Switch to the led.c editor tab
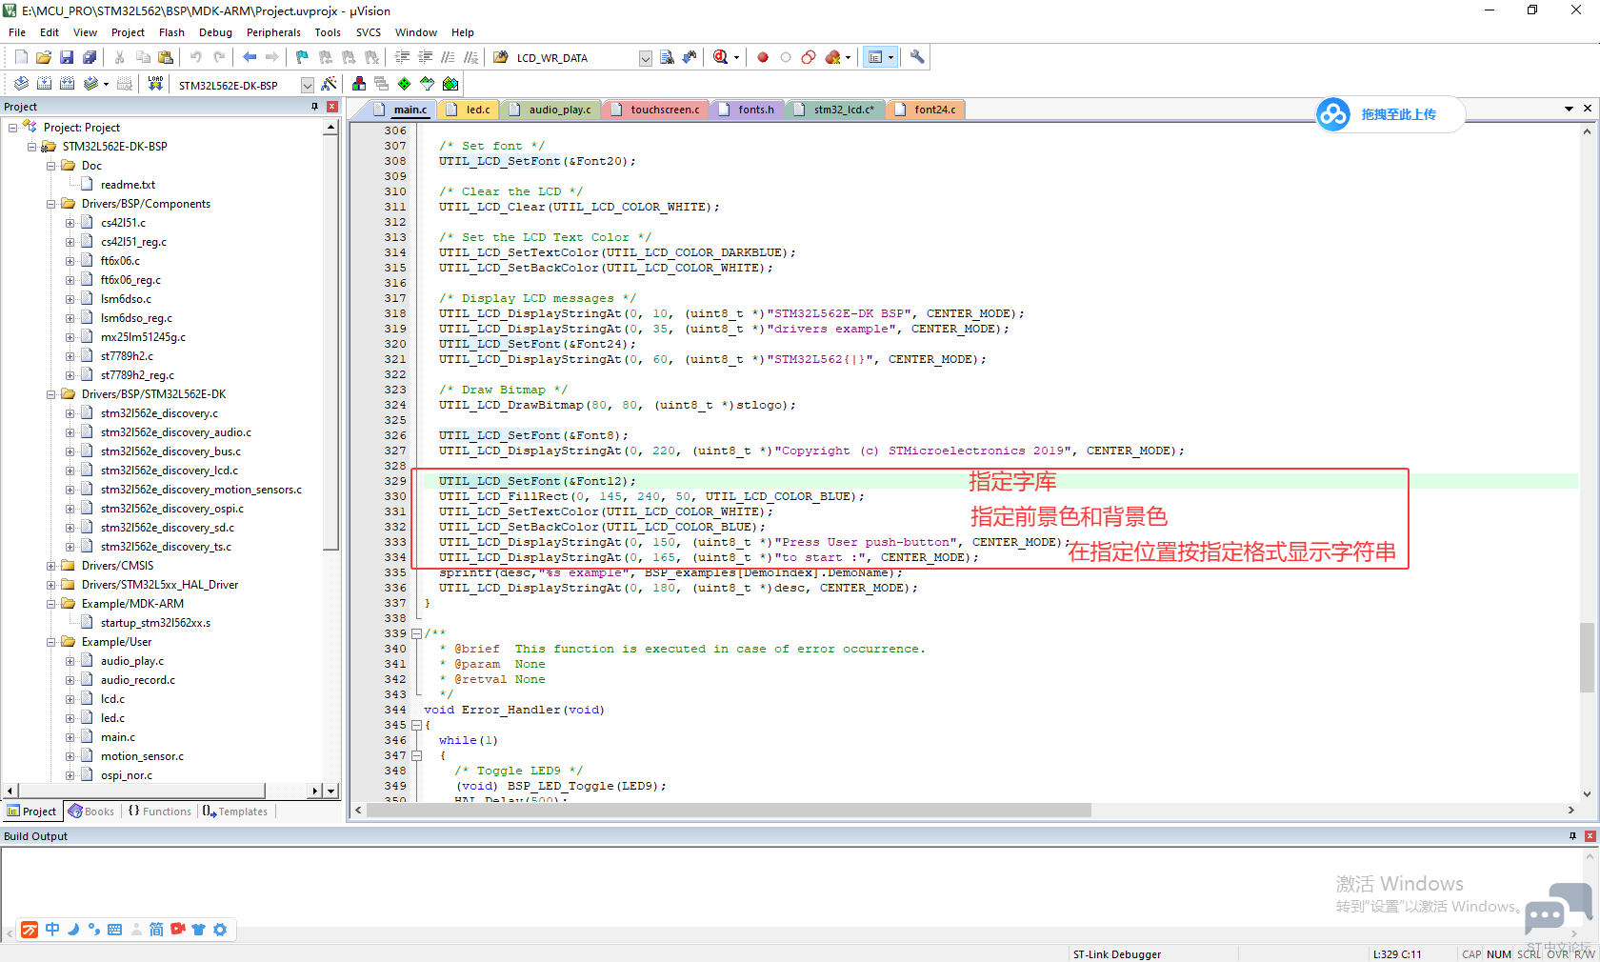1600x962 pixels. coord(470,110)
